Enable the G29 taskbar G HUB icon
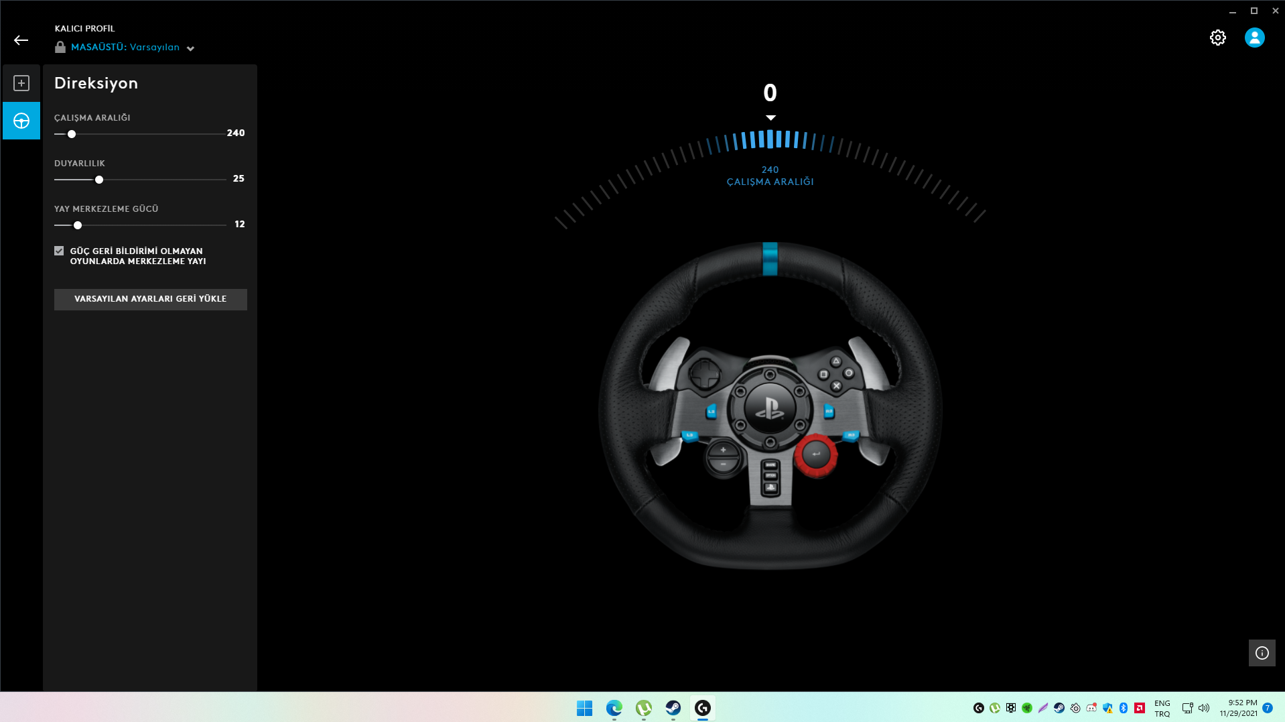 (703, 708)
